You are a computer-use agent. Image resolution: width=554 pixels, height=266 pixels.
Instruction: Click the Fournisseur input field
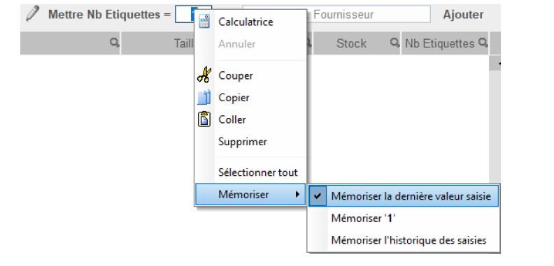pos(367,15)
